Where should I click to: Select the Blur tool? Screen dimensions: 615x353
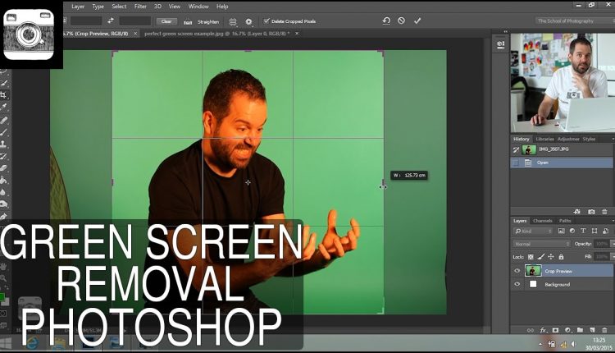tap(3, 192)
